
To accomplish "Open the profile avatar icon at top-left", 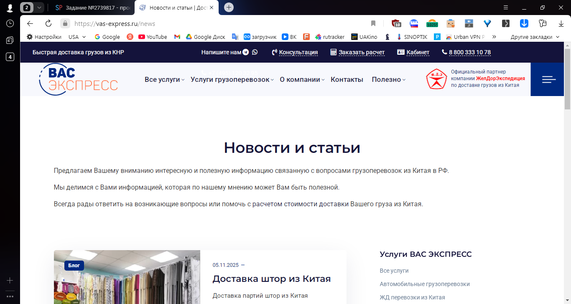I will [x=10, y=8].
